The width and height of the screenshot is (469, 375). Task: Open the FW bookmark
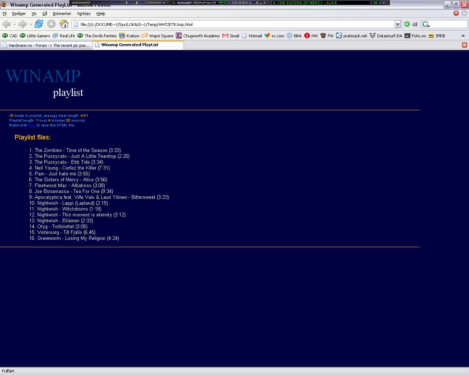click(327, 36)
